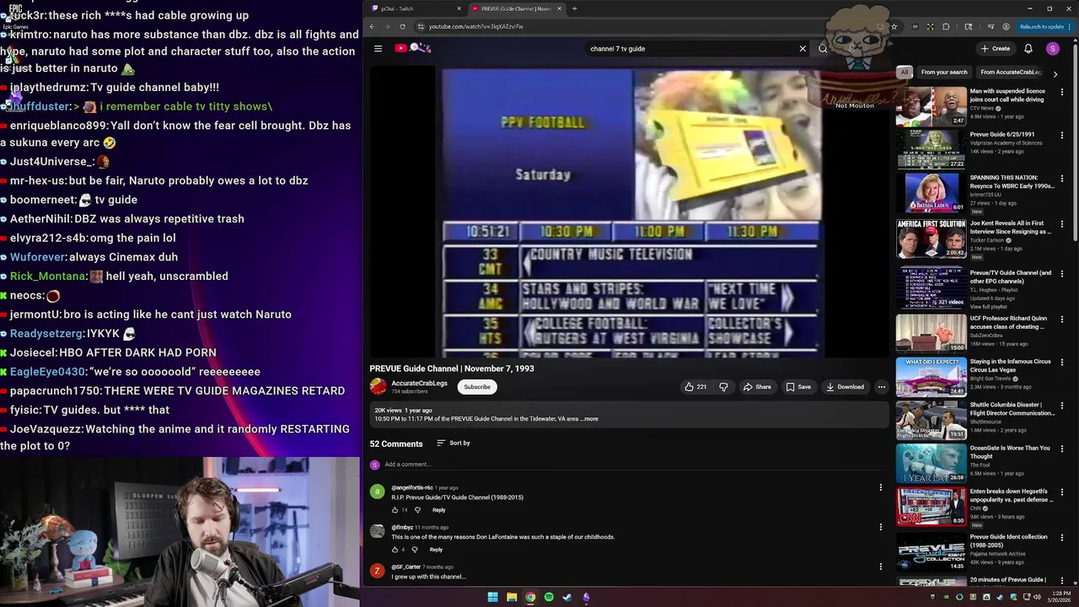Go to the YouTube home logo

click(x=412, y=49)
